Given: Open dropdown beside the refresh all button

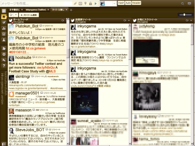Looking at the screenshot, I should (16, 15).
